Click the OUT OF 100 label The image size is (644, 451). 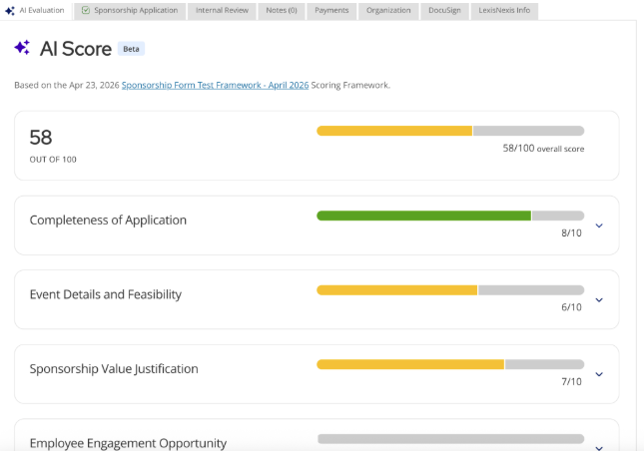click(x=53, y=160)
